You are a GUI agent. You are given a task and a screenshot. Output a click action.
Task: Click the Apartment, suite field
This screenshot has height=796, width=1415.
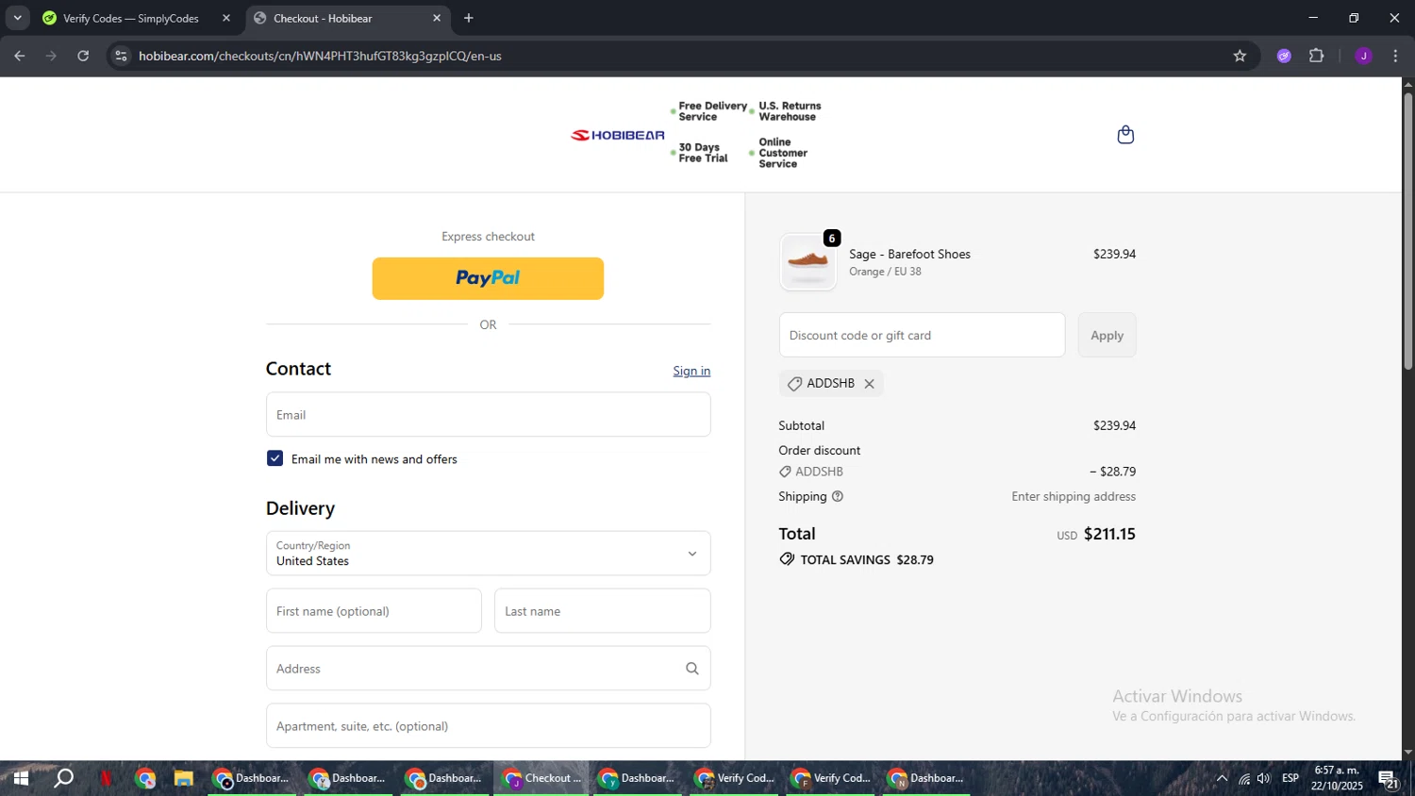[489, 726]
